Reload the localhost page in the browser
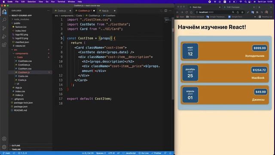275x155 pixels. [186, 12]
